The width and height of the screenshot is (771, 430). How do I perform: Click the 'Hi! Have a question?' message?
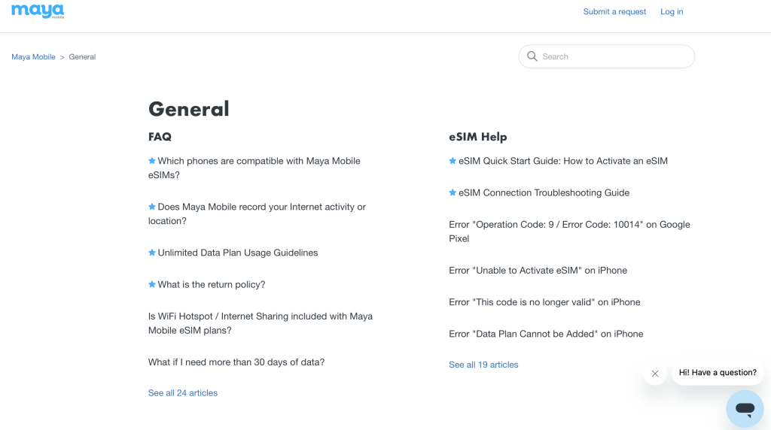click(x=718, y=373)
